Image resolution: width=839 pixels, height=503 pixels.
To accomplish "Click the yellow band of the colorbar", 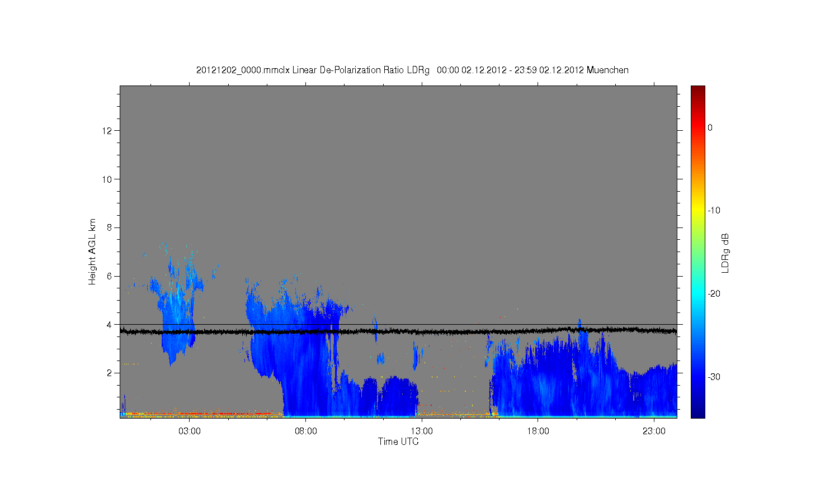I will [697, 211].
